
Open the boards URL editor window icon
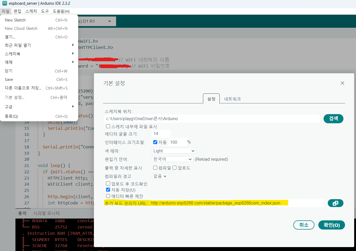pyautogui.click(x=335, y=203)
